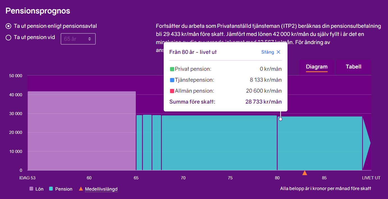Click the pension bar from 80 years onward
This screenshot has height=199, width=388.
(320, 143)
